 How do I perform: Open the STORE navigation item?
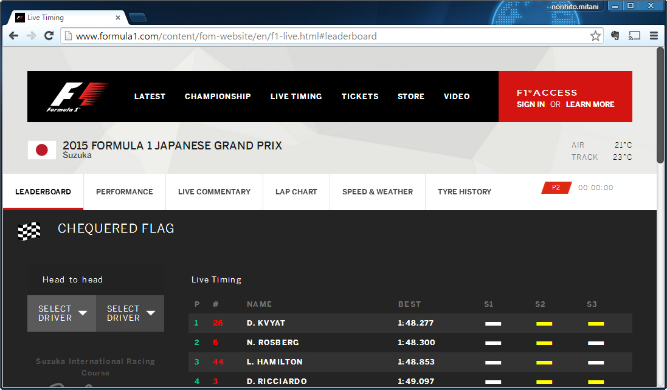click(x=411, y=97)
